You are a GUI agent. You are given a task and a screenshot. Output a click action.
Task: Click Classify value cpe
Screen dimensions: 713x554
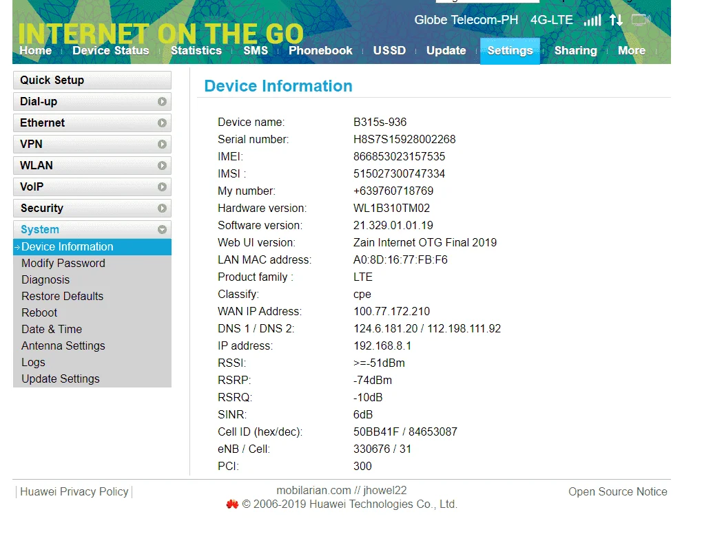pyautogui.click(x=362, y=295)
